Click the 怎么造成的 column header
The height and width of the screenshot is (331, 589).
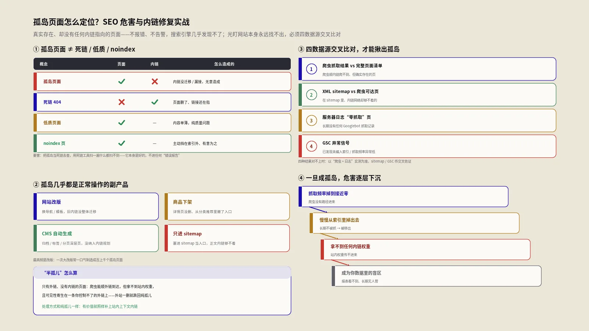point(224,64)
